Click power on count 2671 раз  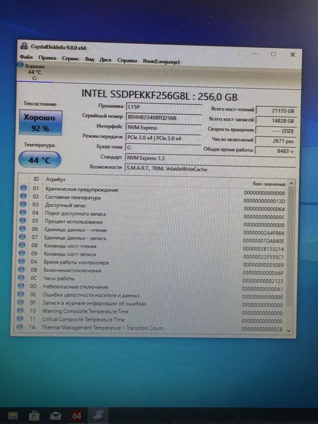[x=275, y=141]
